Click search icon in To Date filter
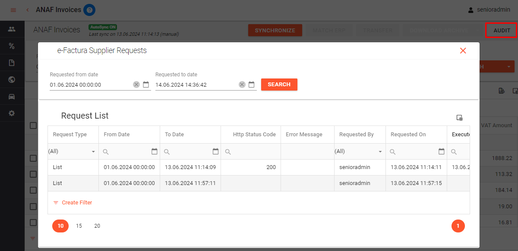 167,152
